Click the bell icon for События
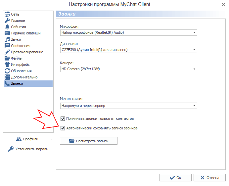 coord(7,27)
